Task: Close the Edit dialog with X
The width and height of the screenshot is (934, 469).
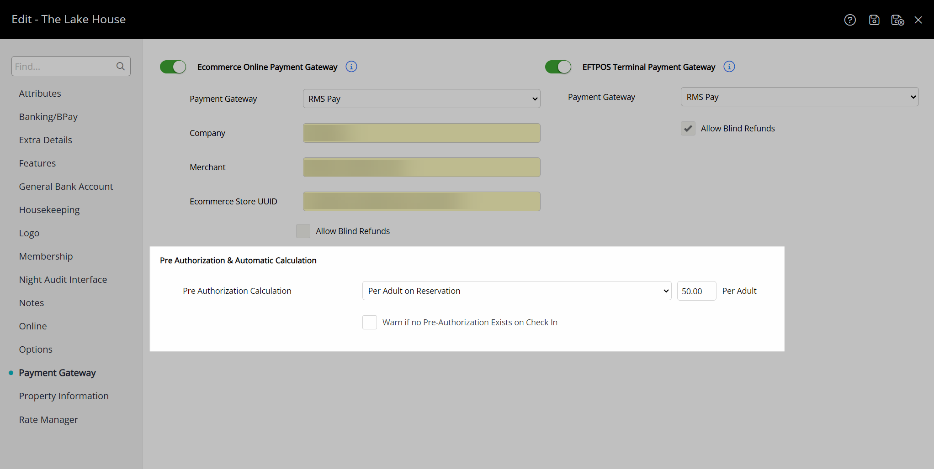Action: (x=918, y=20)
